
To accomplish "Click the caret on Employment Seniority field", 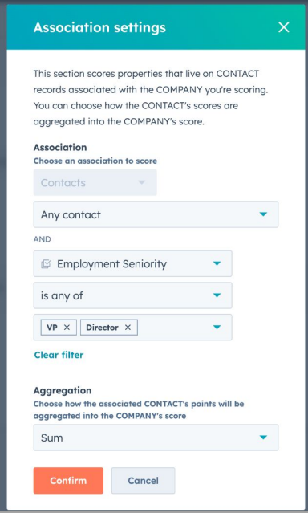I will (x=217, y=263).
